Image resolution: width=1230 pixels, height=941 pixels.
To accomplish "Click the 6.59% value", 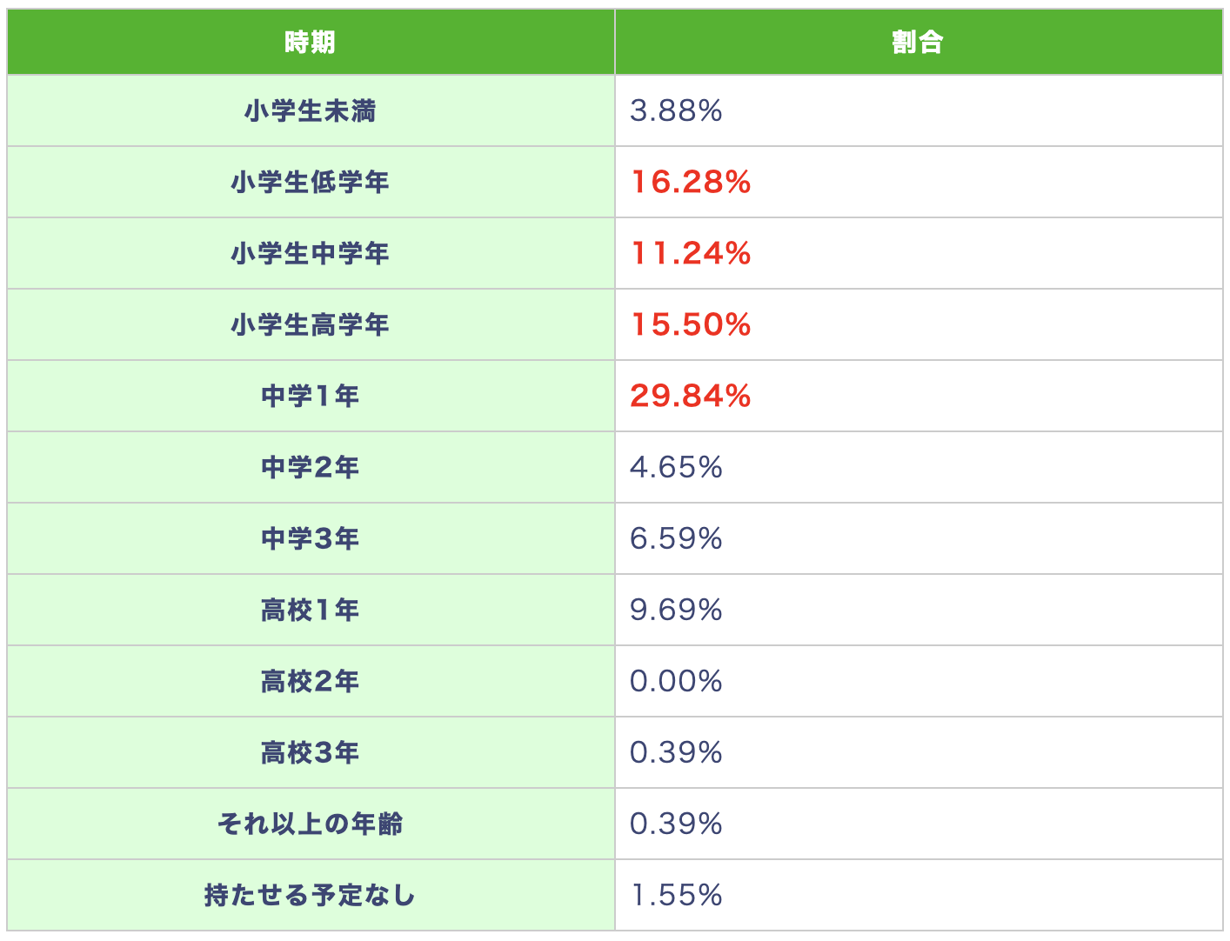I will [x=676, y=539].
